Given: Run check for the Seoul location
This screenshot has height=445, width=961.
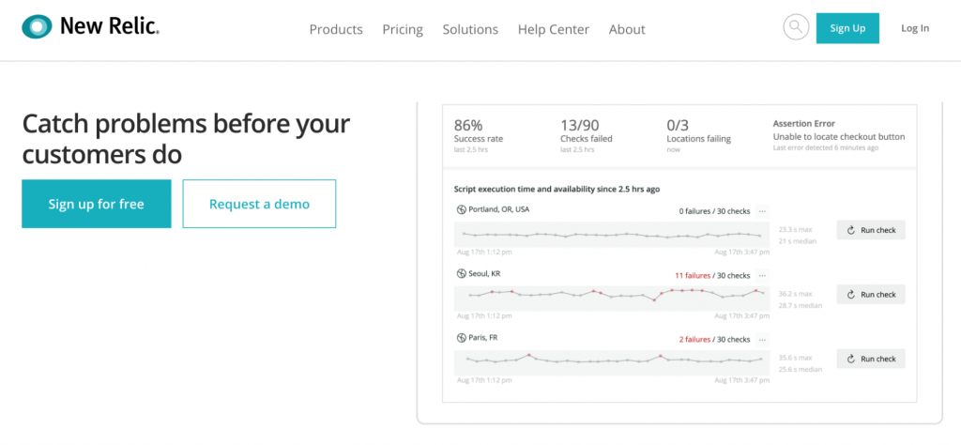Looking at the screenshot, I should [871, 294].
